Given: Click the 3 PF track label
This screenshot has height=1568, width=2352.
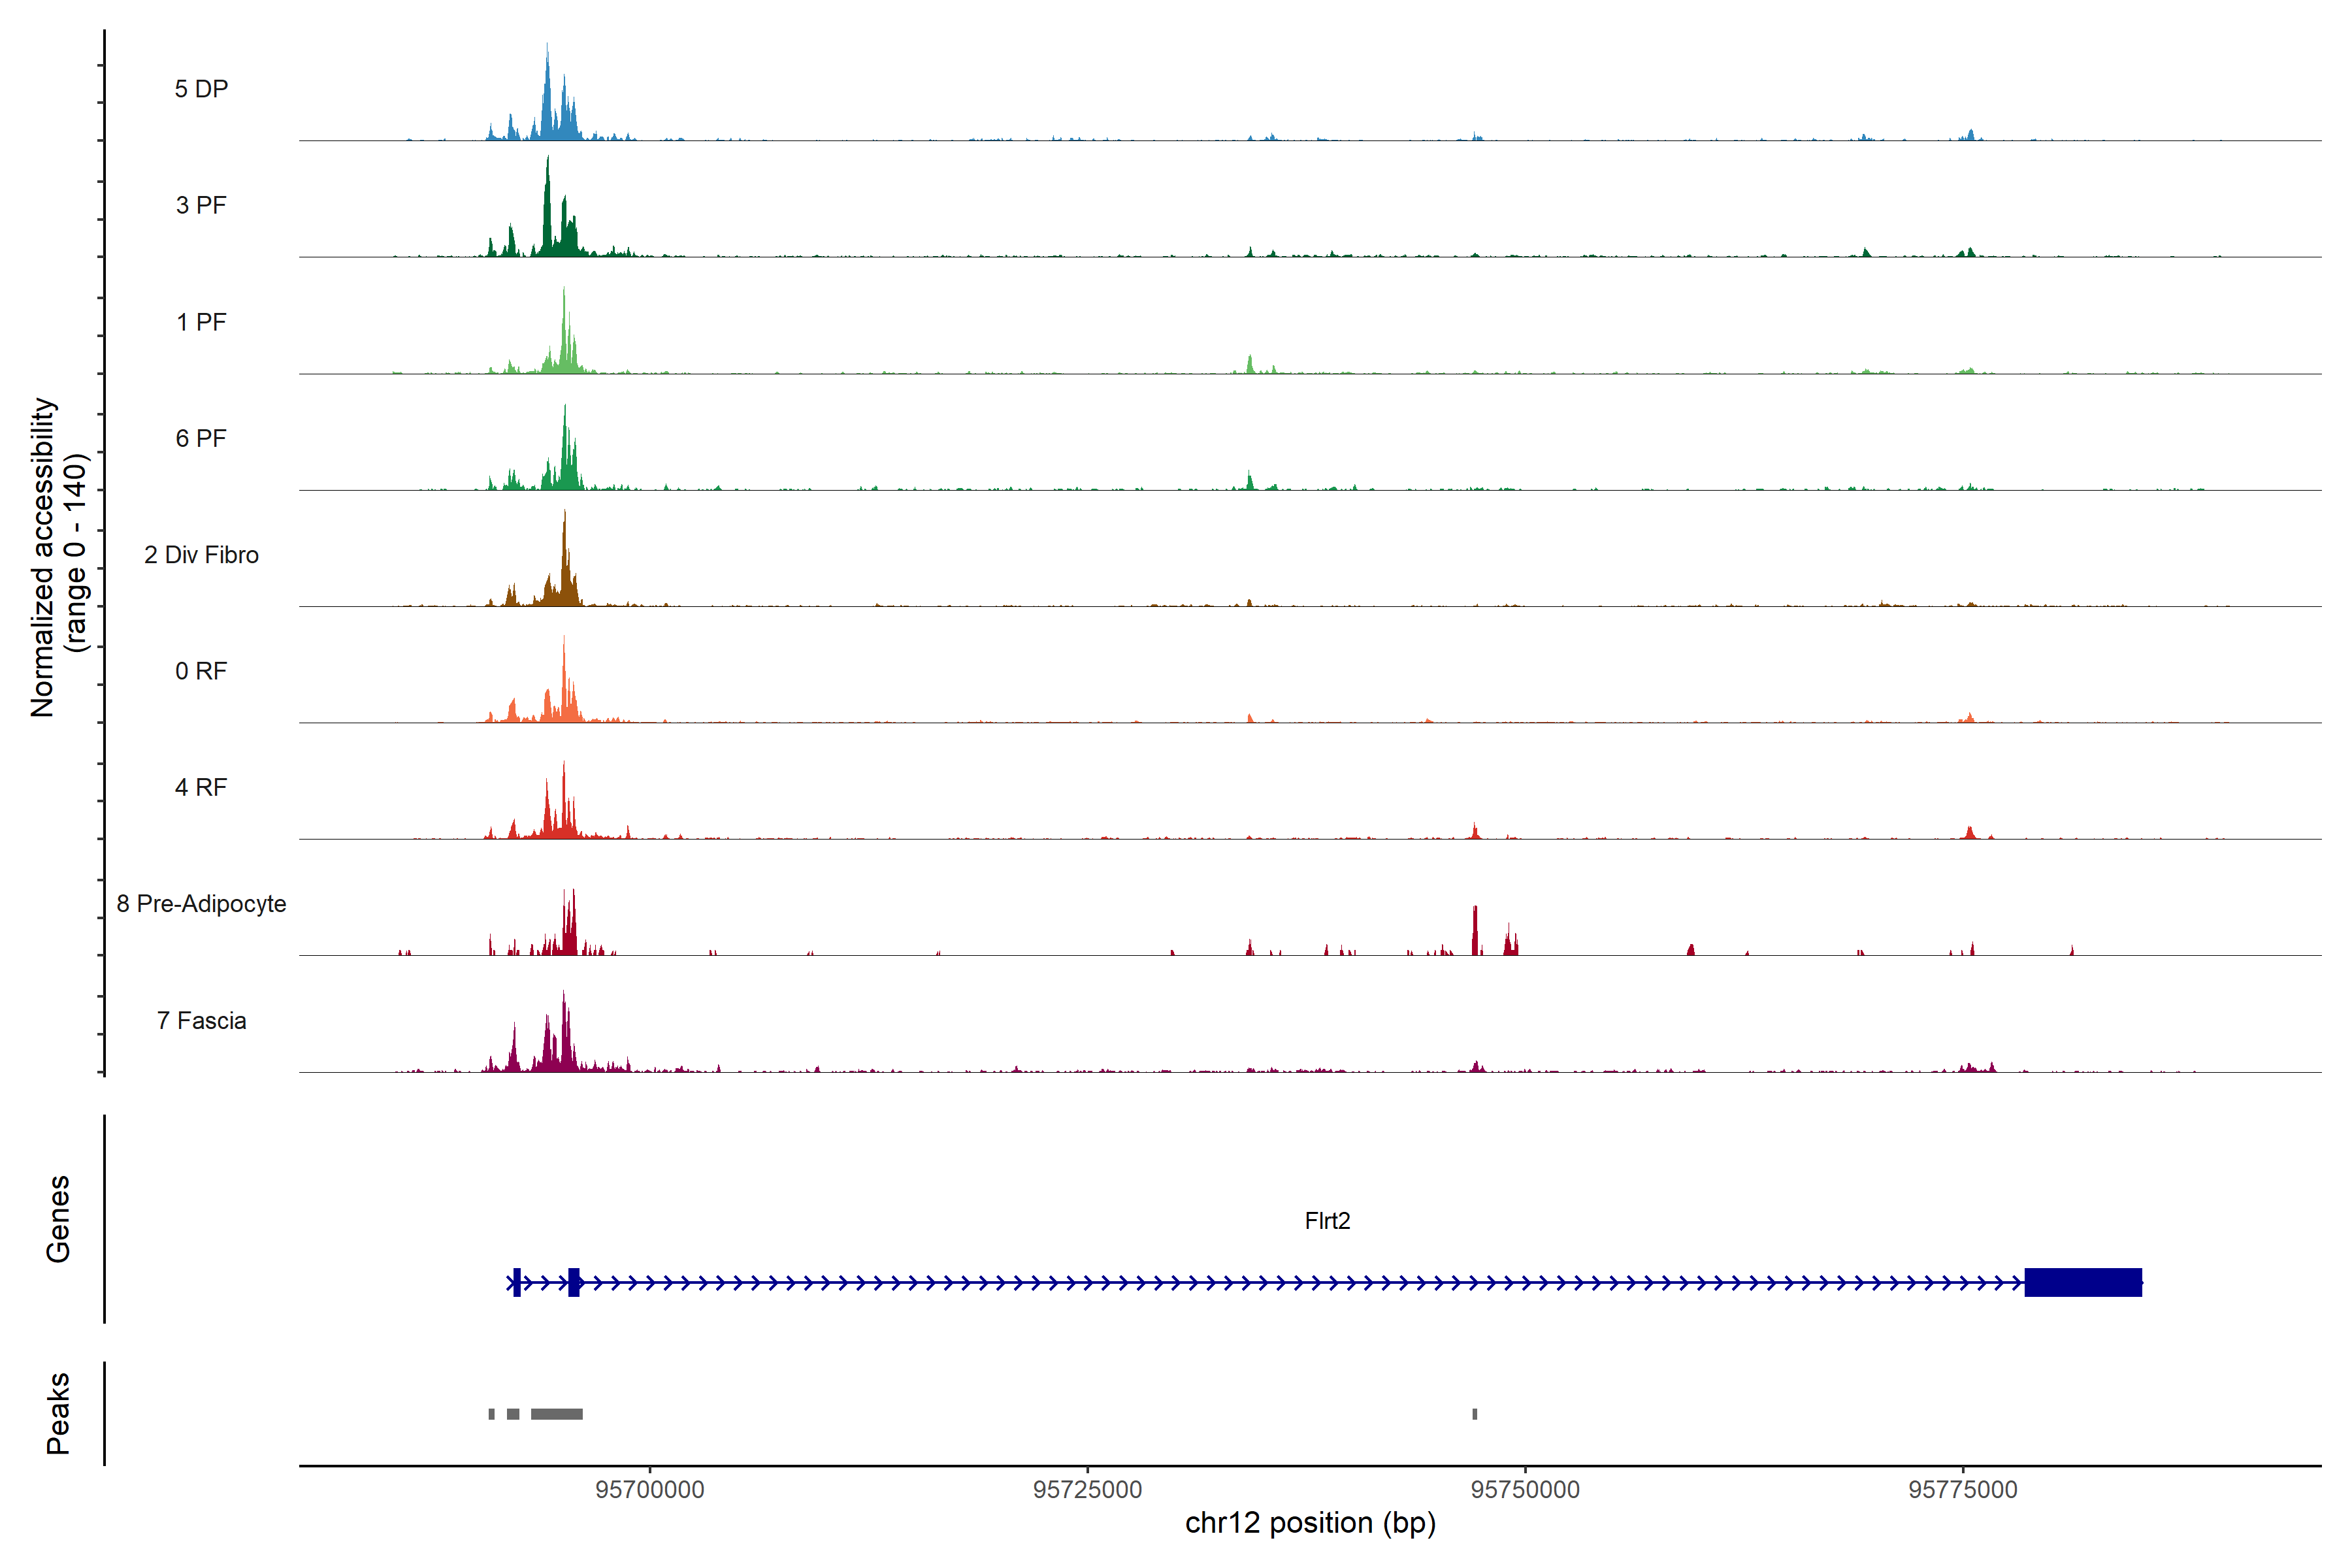Looking at the screenshot, I should click(201, 205).
